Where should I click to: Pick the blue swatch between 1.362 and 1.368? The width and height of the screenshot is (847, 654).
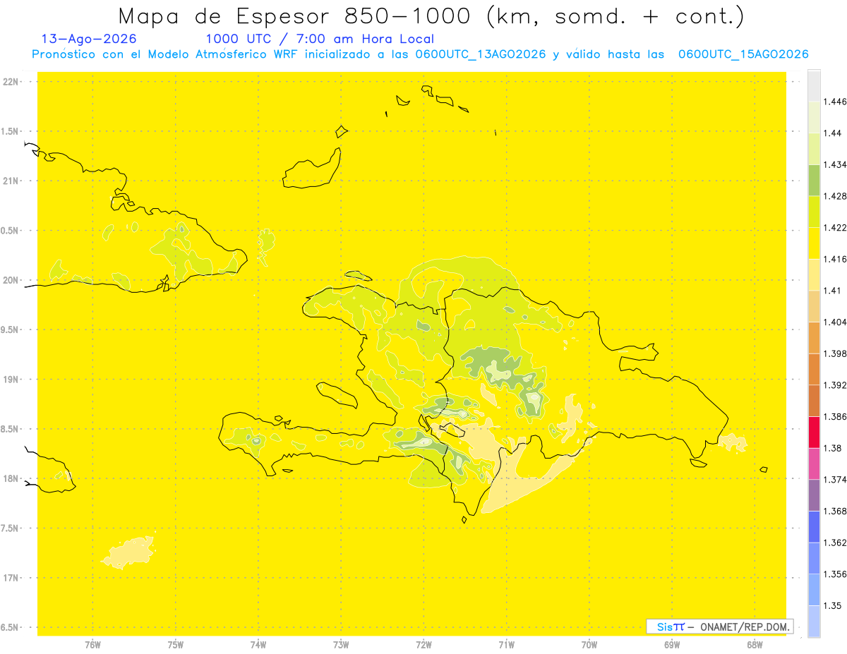pos(814,526)
